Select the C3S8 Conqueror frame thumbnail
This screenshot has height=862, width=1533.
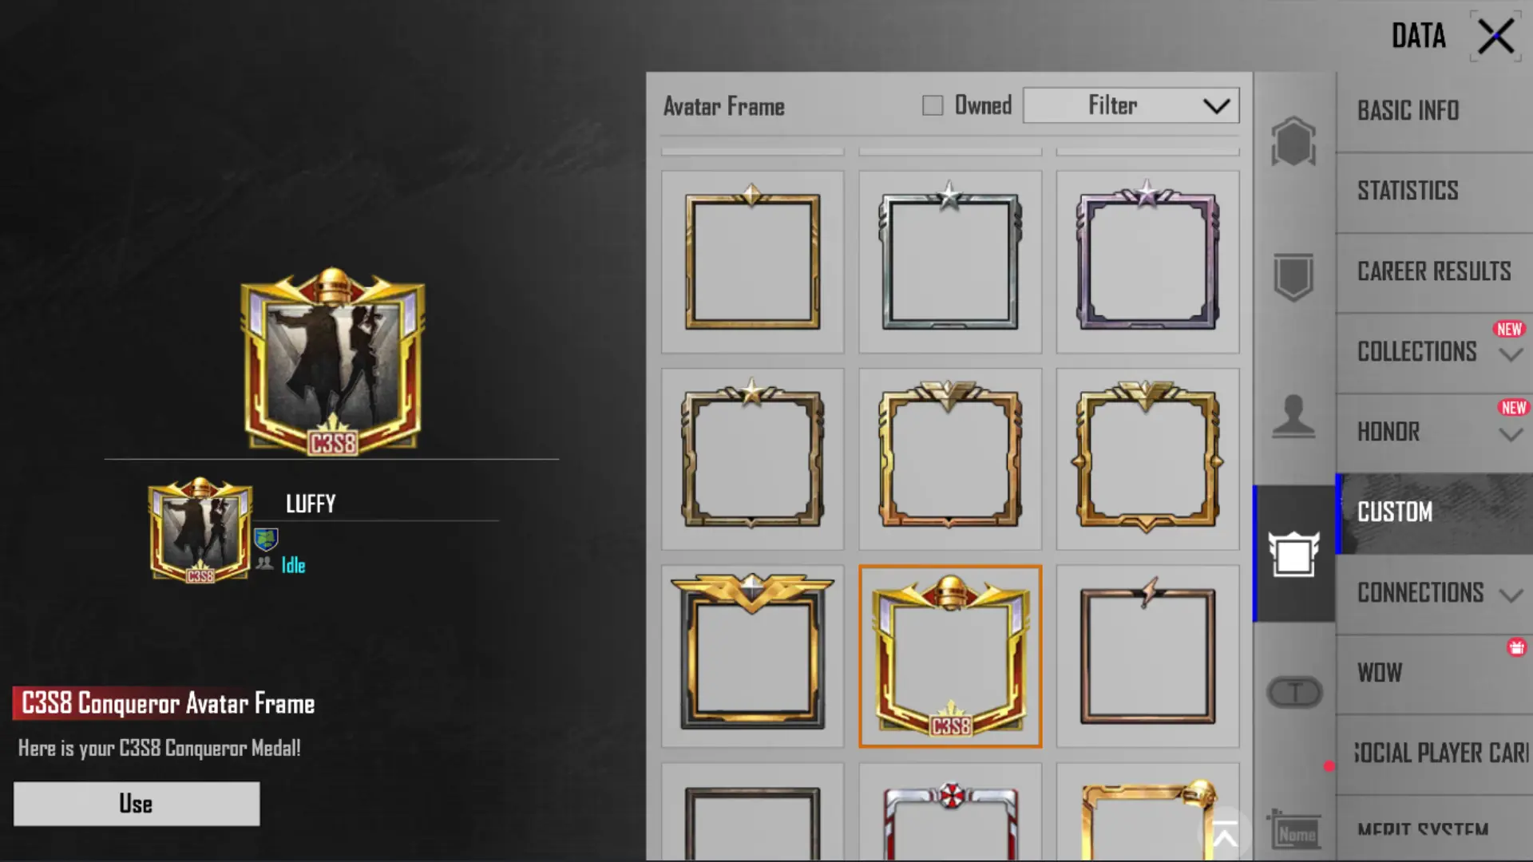[x=950, y=656]
